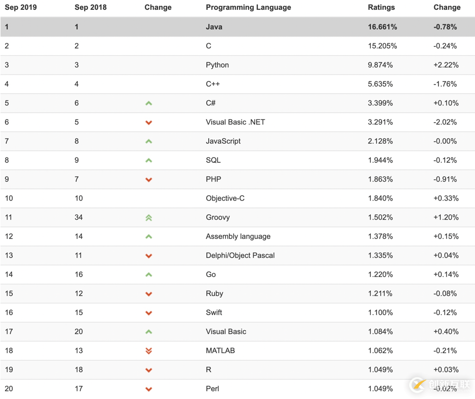
Task: Click the green up arrow beside Go
Action: pos(149,275)
